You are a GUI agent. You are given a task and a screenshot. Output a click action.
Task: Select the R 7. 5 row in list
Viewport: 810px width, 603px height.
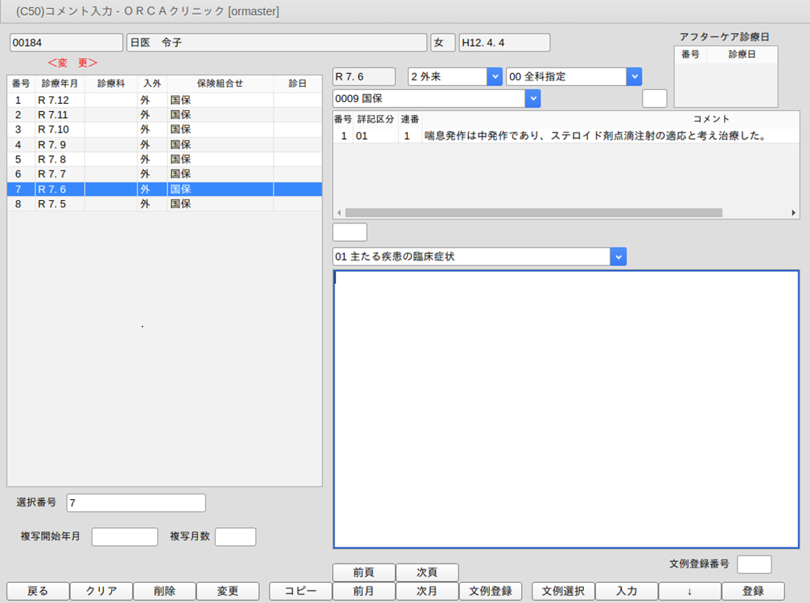pyautogui.click(x=161, y=204)
